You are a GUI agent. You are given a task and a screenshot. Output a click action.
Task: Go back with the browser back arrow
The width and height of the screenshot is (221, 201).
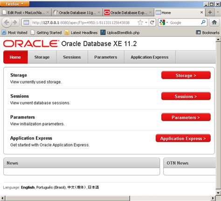[7, 22]
